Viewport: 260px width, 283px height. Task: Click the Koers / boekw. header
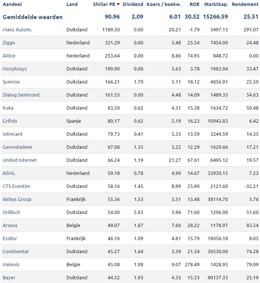164,4
